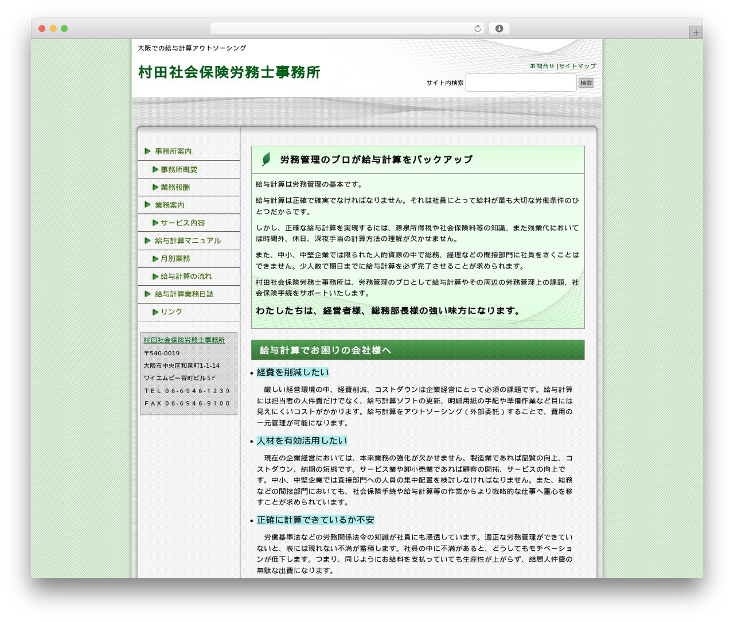Click the 〒540-0019 postal code text

pyautogui.click(x=162, y=353)
